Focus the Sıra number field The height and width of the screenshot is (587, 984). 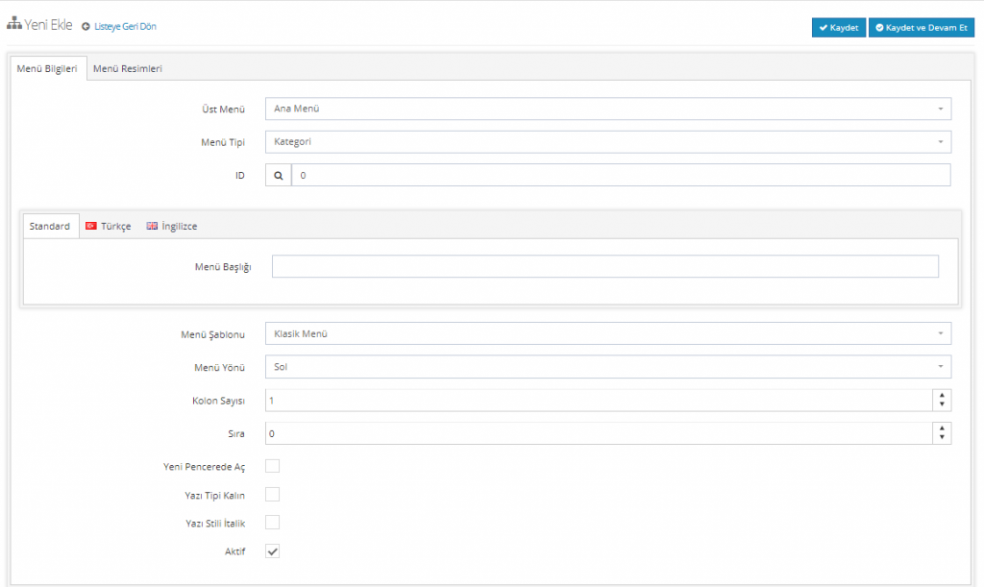pos(599,433)
